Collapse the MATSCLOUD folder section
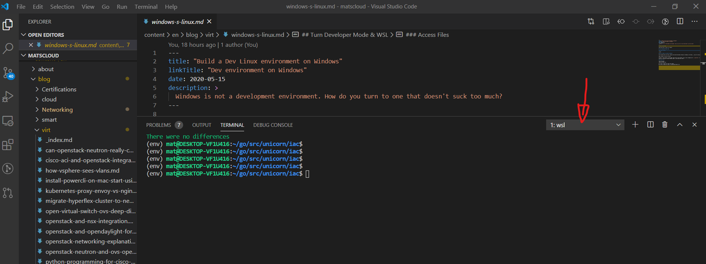This screenshot has height=264, width=706. pos(77,55)
